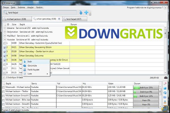Viewport: 170px width, 113px height.
Task: Click the upload box arrow icon
Action: click(x=165, y=102)
